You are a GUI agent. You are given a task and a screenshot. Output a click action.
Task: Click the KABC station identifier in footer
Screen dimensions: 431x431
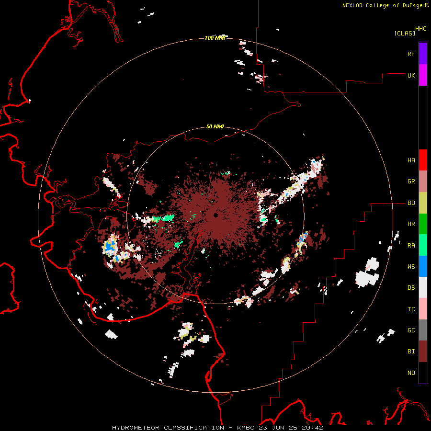pyautogui.click(x=245, y=428)
